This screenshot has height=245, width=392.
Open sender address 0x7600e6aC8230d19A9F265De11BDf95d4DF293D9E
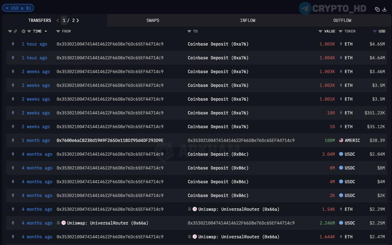110,141
